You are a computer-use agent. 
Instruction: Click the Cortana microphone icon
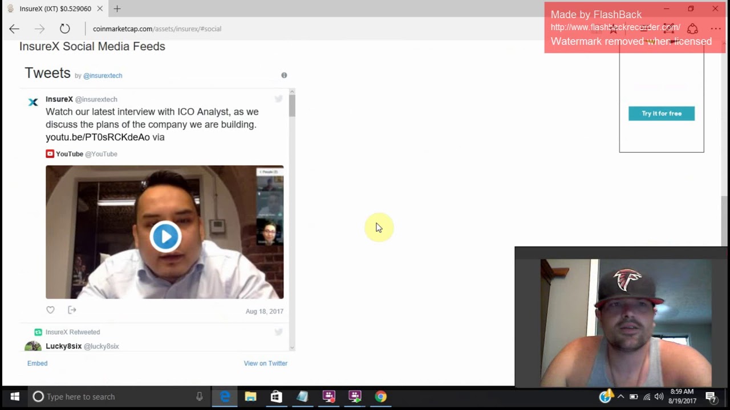(199, 396)
